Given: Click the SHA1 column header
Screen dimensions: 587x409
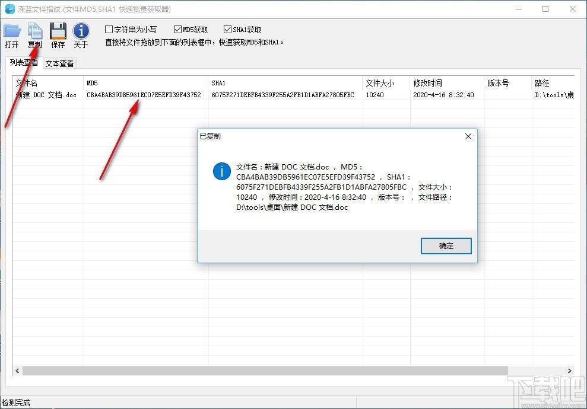Looking at the screenshot, I should [285, 83].
